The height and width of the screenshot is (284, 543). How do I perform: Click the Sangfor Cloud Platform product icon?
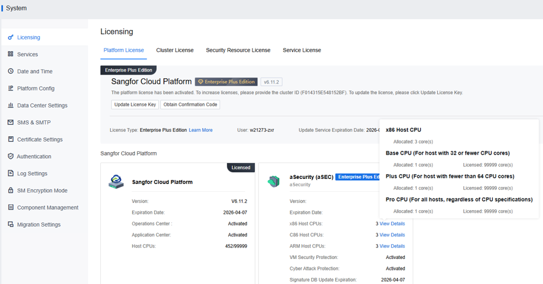coord(116,181)
